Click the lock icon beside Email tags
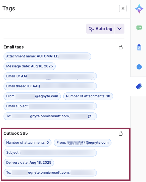 click(121, 47)
